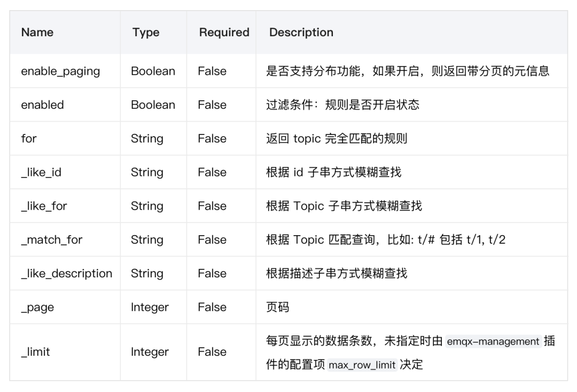The width and height of the screenshot is (577, 392).
Task: Select the _like_description parameter name
Action: 67,274
